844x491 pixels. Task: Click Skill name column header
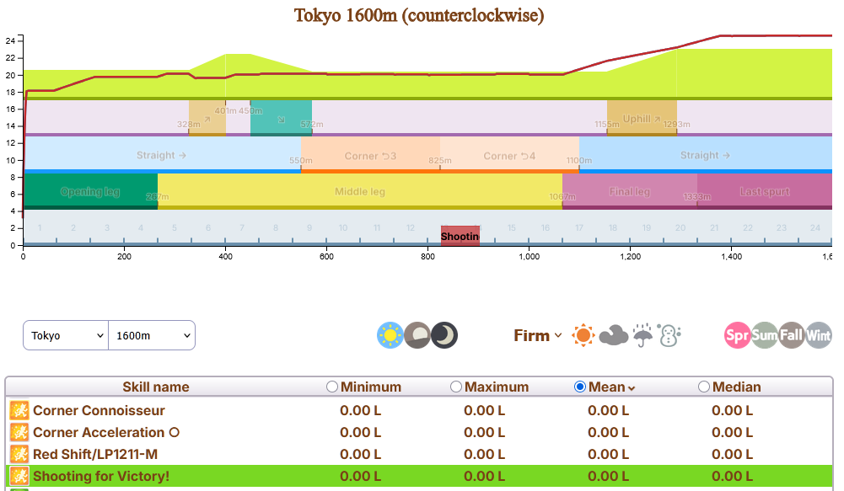(155, 387)
